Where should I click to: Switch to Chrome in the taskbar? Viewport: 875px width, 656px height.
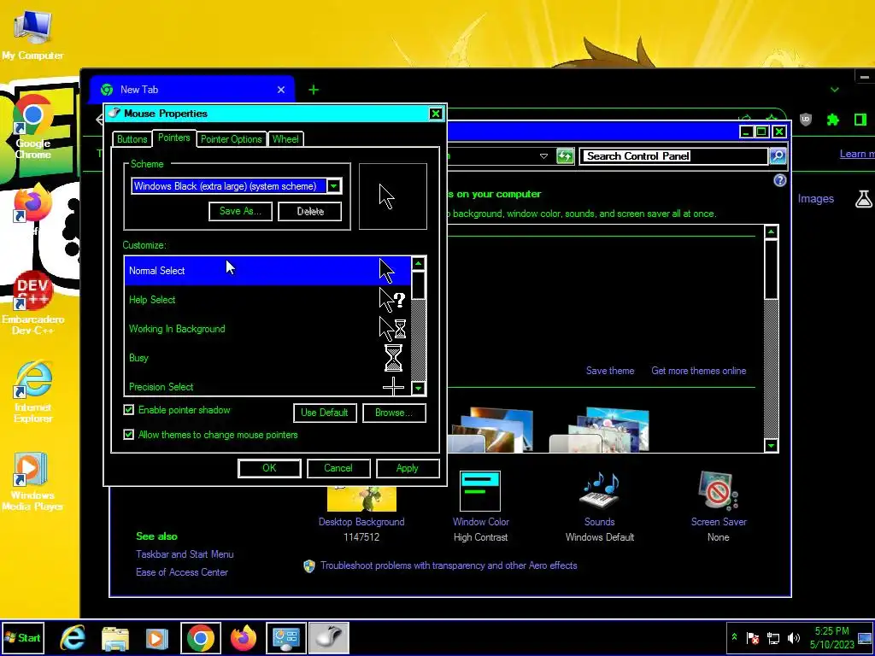[x=200, y=637]
